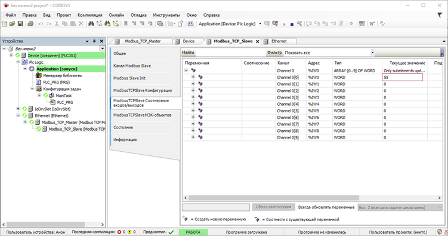Click the Текущее значение column header
This screenshot has height=236, width=448.
[x=407, y=63]
